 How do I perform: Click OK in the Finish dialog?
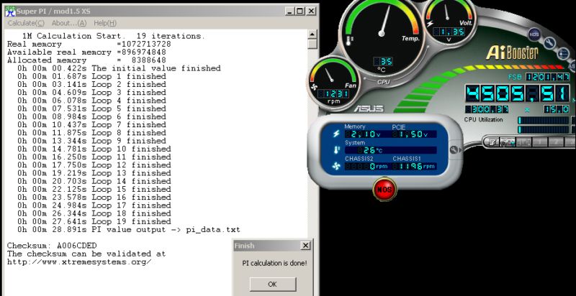273,285
